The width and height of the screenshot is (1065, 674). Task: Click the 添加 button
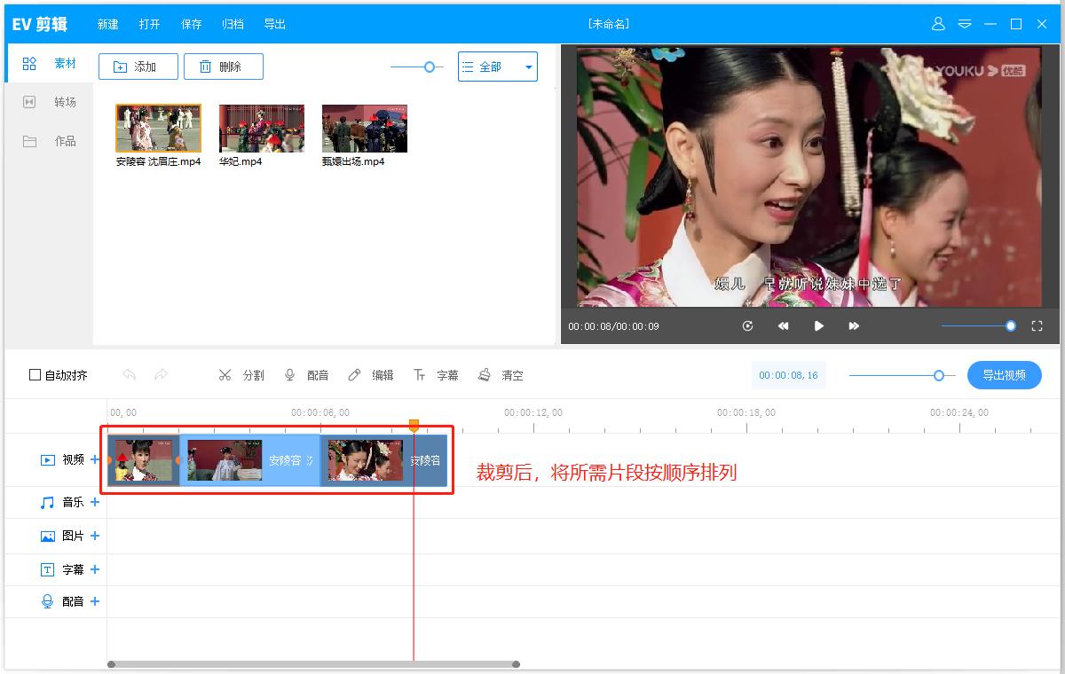[138, 67]
